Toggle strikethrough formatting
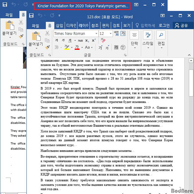 (x=80, y=40)
